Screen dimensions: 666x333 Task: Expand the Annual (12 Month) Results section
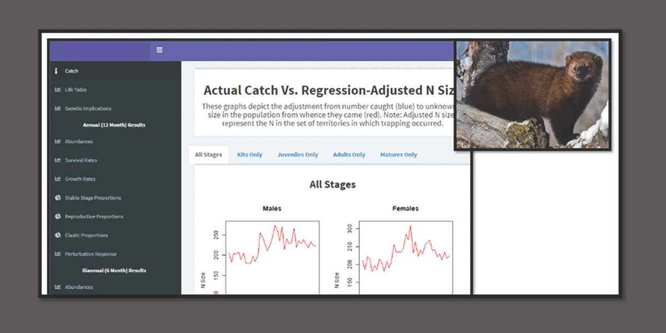point(115,125)
